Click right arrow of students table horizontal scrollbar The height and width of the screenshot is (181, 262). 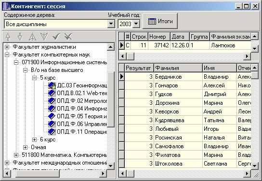(247, 173)
